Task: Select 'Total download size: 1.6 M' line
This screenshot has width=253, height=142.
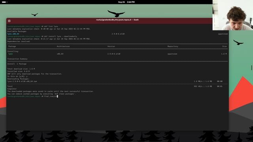Action: click(x=21, y=69)
